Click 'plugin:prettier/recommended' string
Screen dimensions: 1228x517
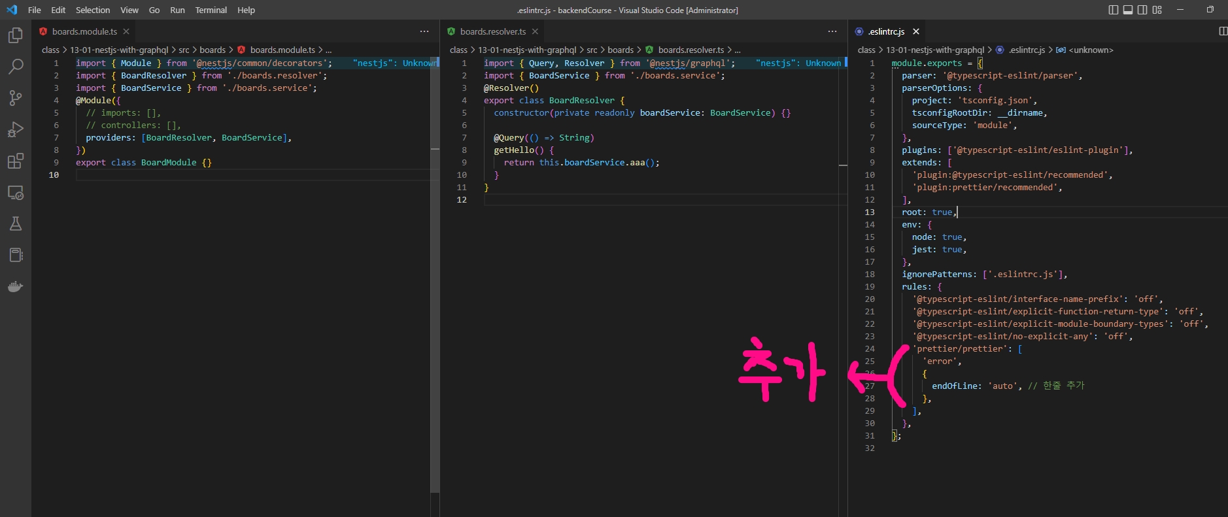pos(984,188)
